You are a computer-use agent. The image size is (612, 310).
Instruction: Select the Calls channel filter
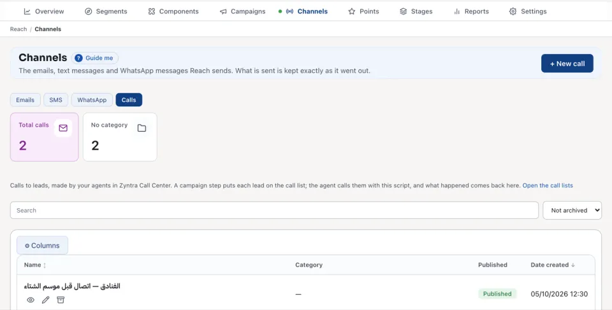coord(129,100)
